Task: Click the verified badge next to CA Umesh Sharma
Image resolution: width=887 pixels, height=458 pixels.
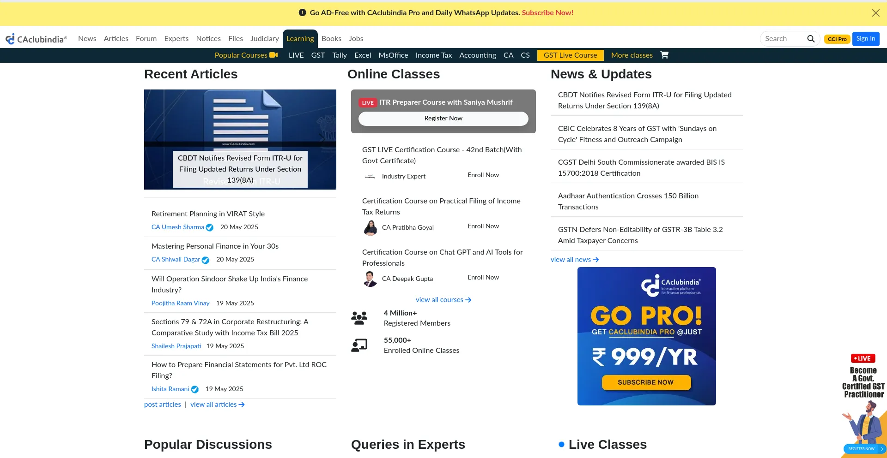Action: [209, 227]
